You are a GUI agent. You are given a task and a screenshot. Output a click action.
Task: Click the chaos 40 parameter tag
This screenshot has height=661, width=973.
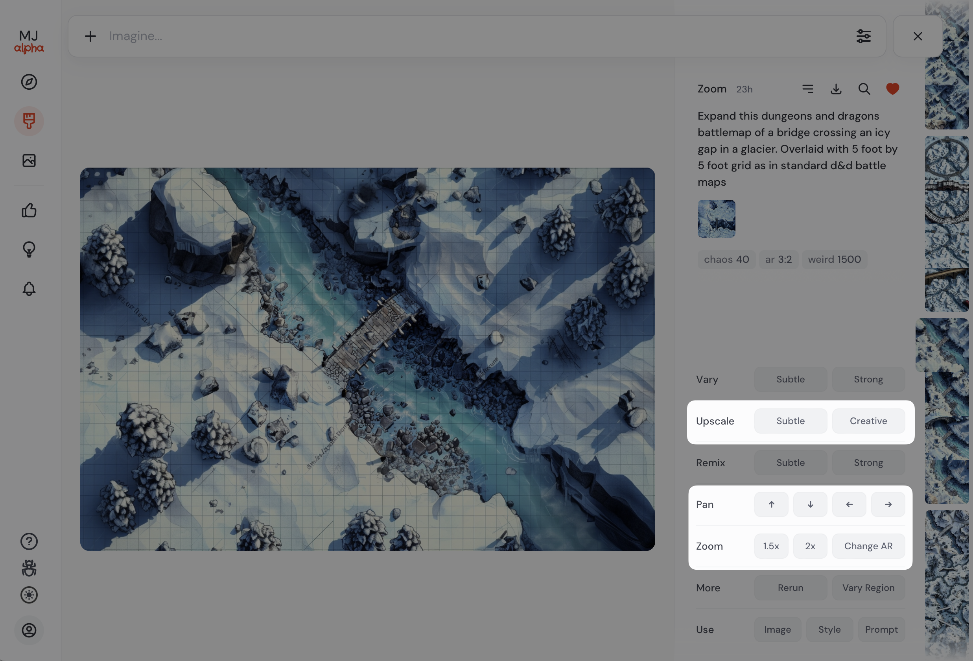pos(726,260)
